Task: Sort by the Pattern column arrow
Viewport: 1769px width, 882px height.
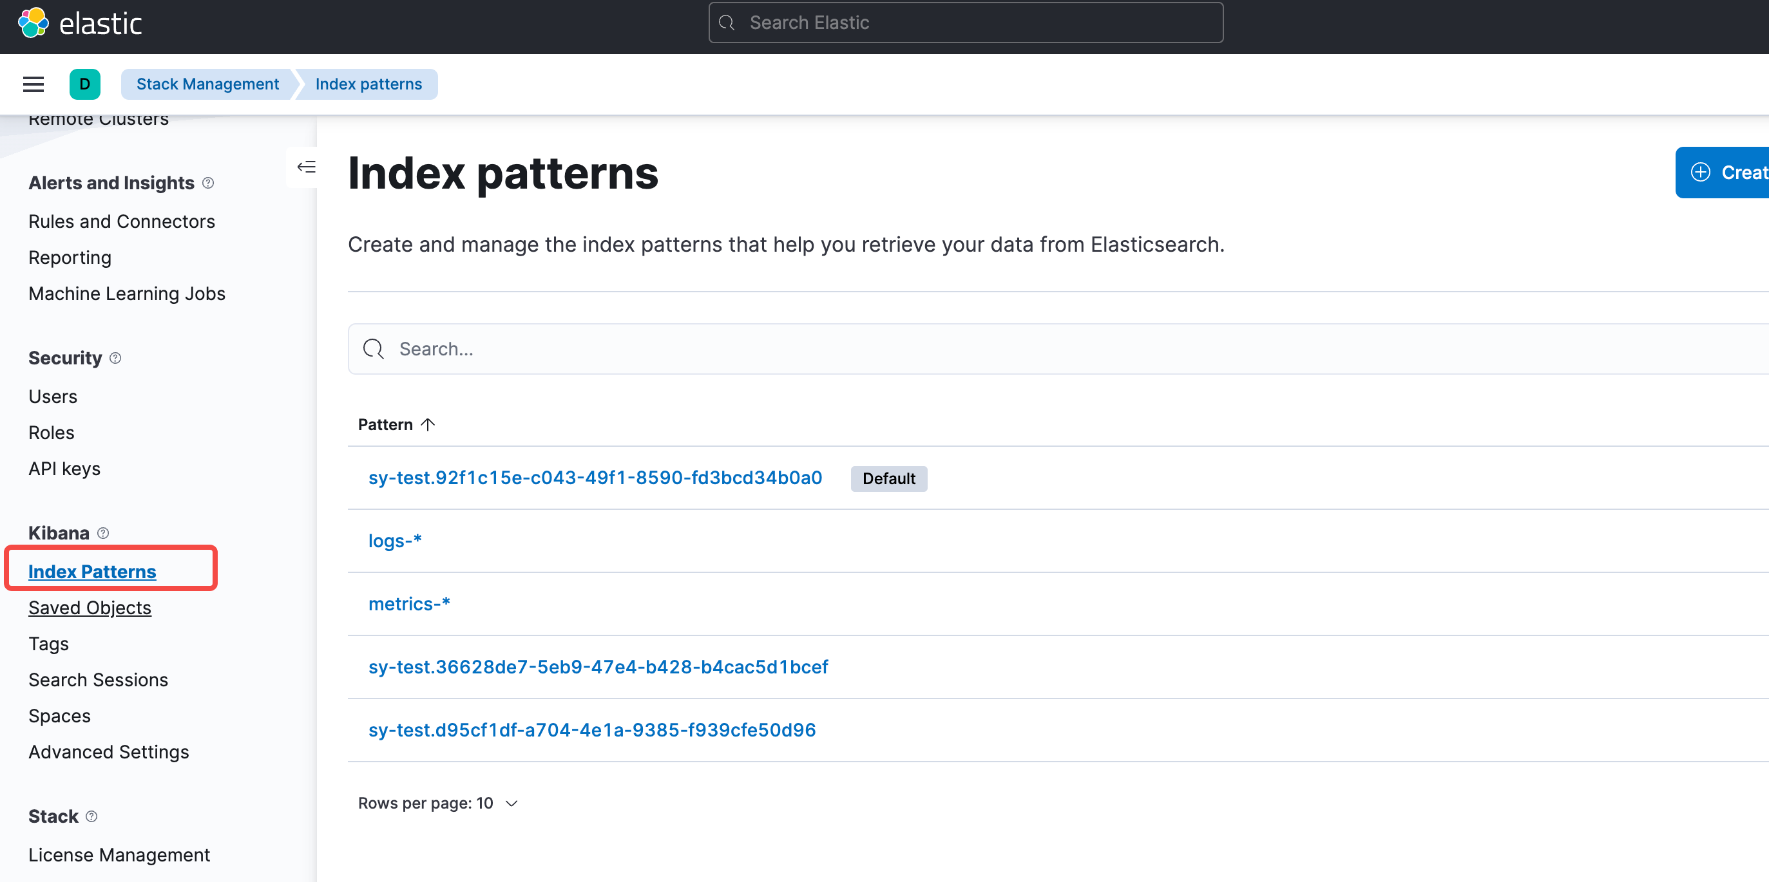Action: (x=427, y=425)
